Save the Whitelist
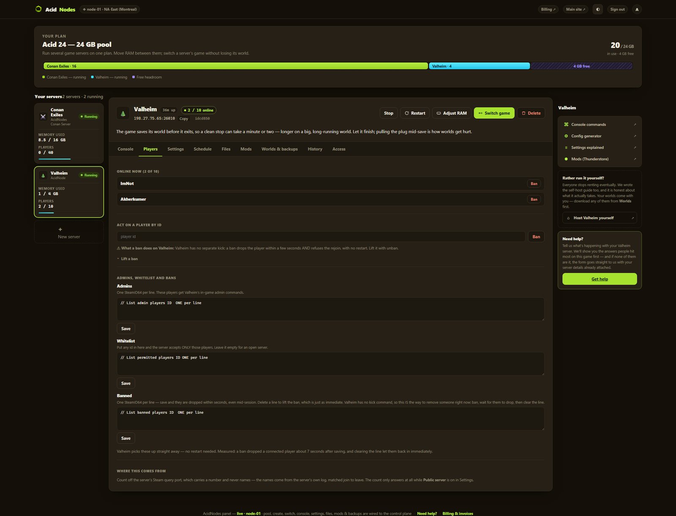The width and height of the screenshot is (676, 516). pos(126,383)
